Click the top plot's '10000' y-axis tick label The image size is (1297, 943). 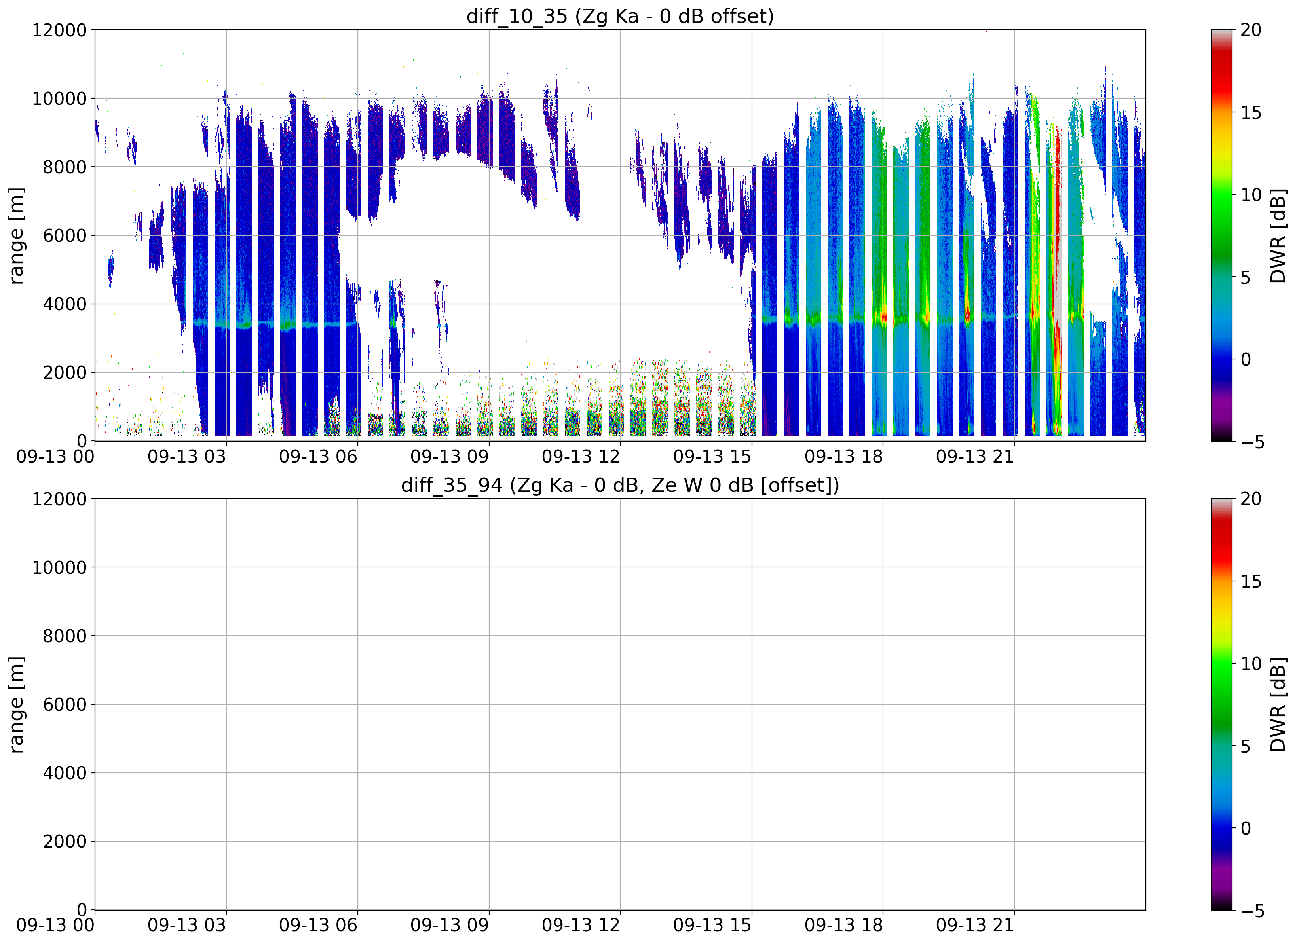click(59, 99)
